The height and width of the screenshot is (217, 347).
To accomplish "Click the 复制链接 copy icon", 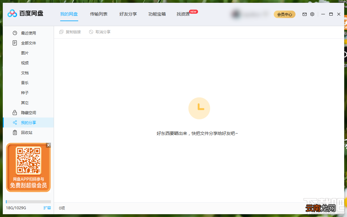I will pos(61,32).
